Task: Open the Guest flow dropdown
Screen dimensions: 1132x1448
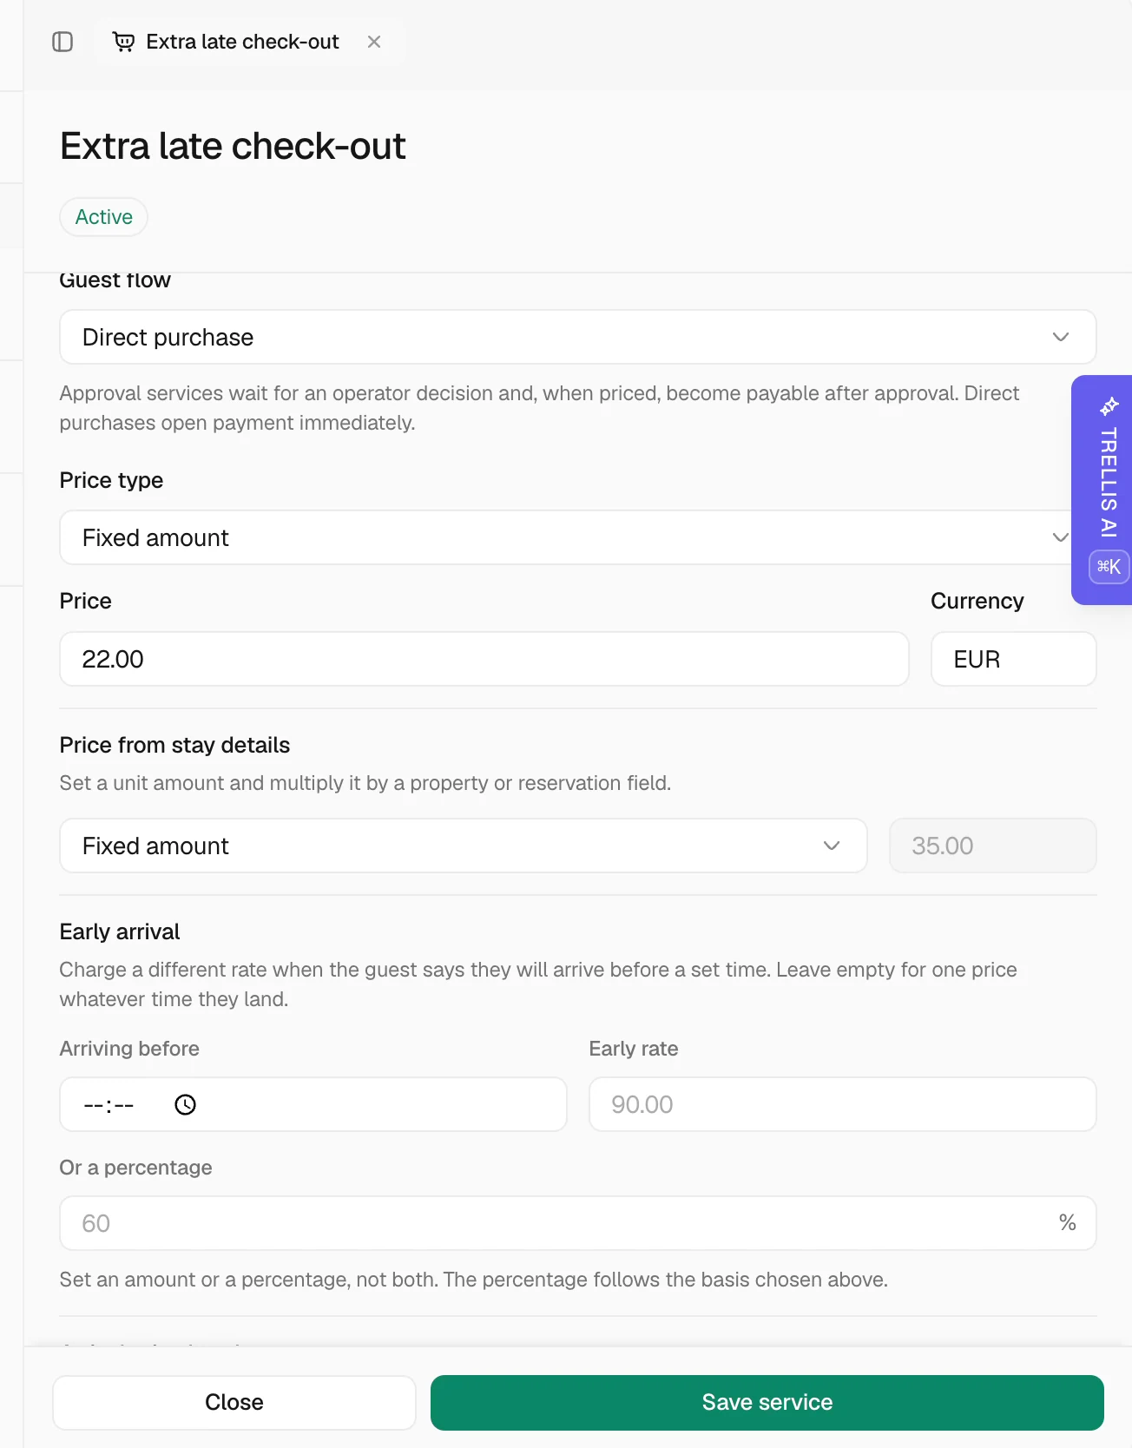Action: (578, 337)
